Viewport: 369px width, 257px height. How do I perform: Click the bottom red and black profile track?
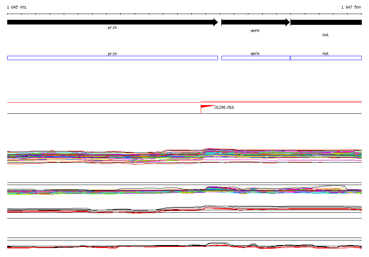[x=184, y=246]
